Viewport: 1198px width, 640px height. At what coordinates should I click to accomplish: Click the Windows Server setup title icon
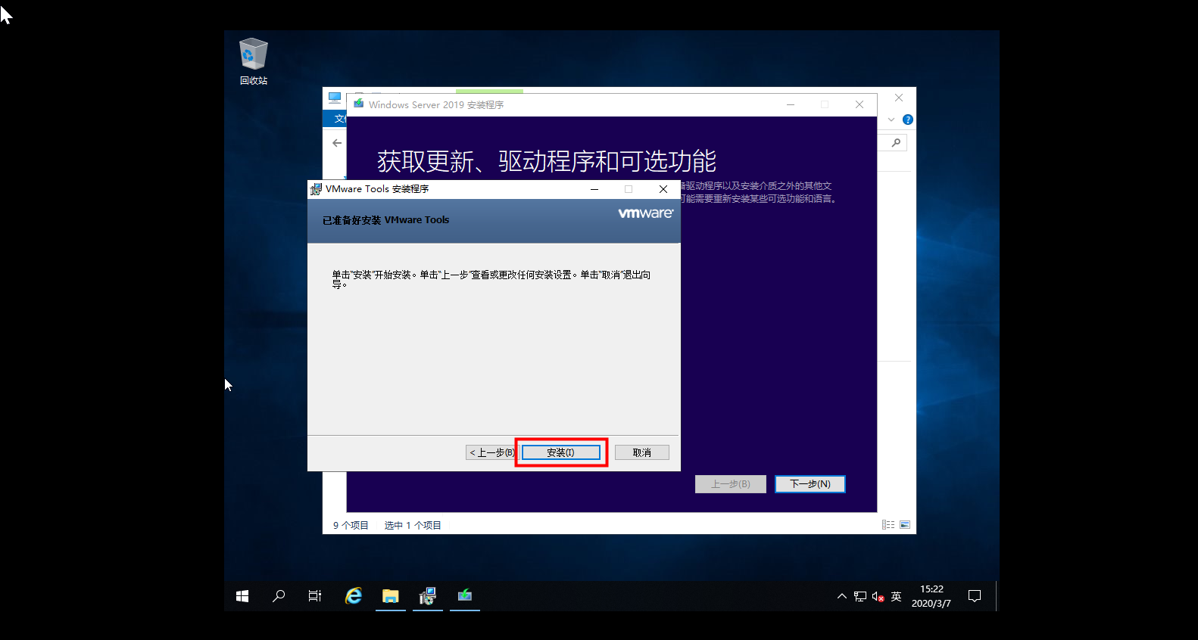pos(359,104)
